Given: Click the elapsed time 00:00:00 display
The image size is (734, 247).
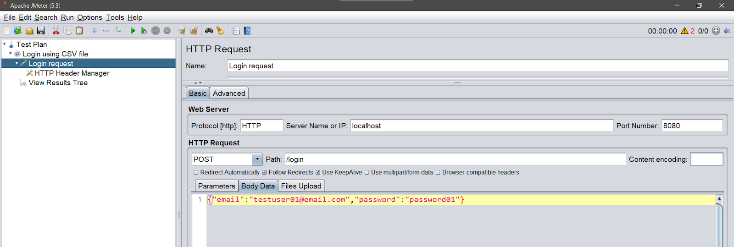Looking at the screenshot, I should (662, 31).
